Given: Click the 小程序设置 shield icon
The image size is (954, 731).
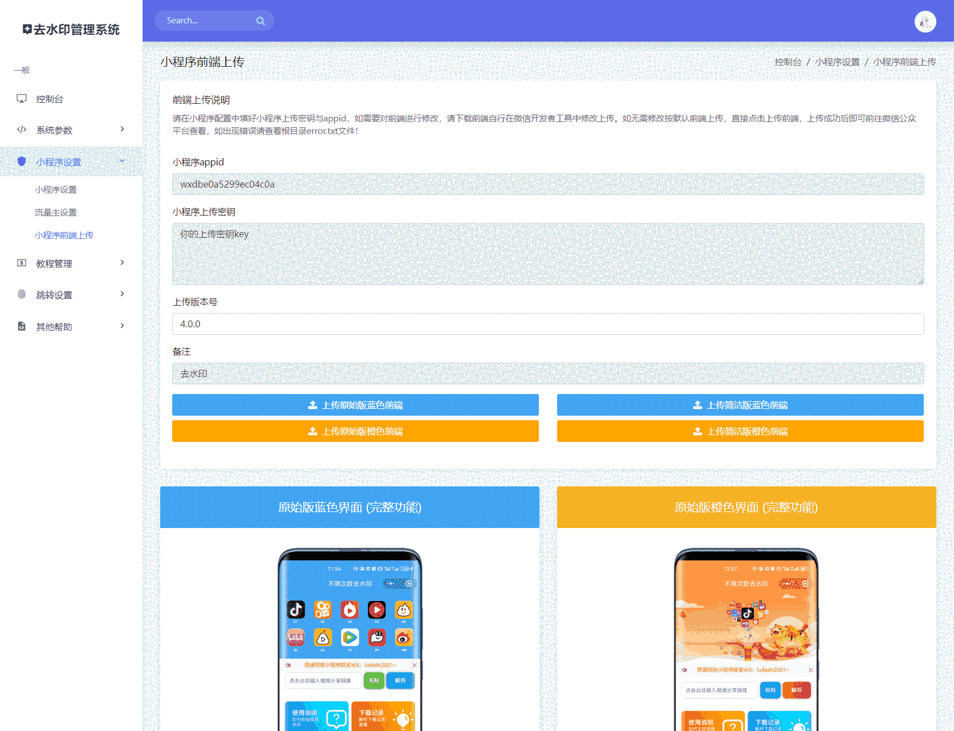Looking at the screenshot, I should point(22,161).
